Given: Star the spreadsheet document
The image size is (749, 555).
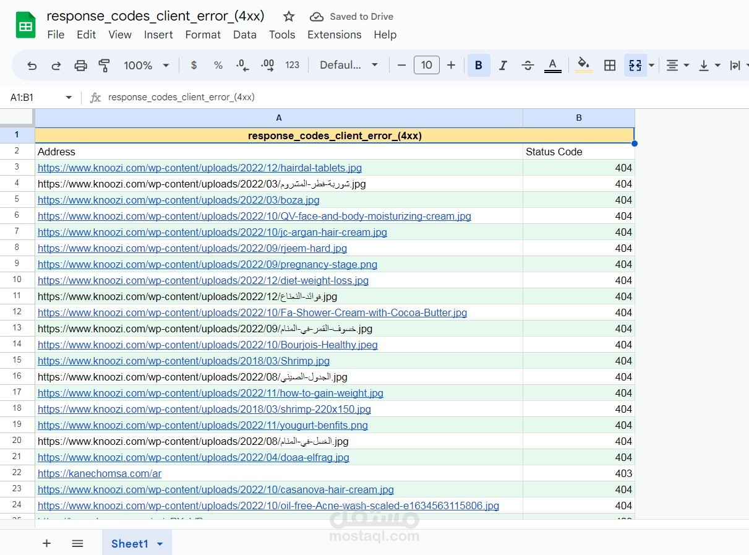Looking at the screenshot, I should (x=289, y=17).
